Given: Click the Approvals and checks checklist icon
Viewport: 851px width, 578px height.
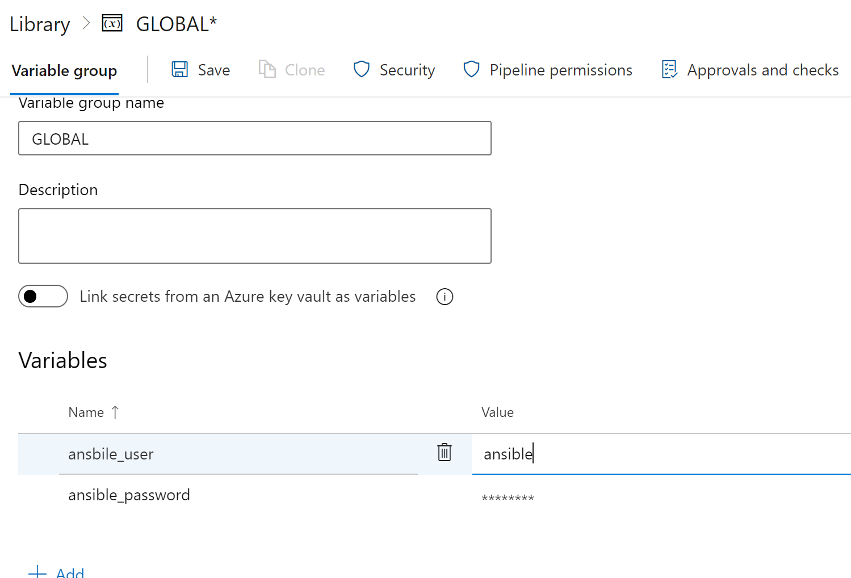Looking at the screenshot, I should [x=670, y=70].
